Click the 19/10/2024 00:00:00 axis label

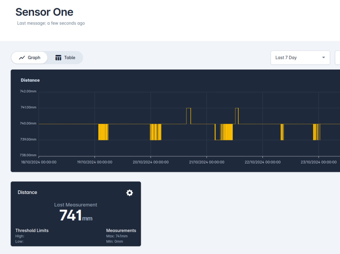click(x=95, y=162)
